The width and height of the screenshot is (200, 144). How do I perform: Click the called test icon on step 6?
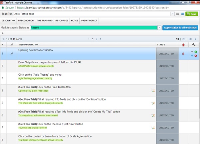click(153, 115)
